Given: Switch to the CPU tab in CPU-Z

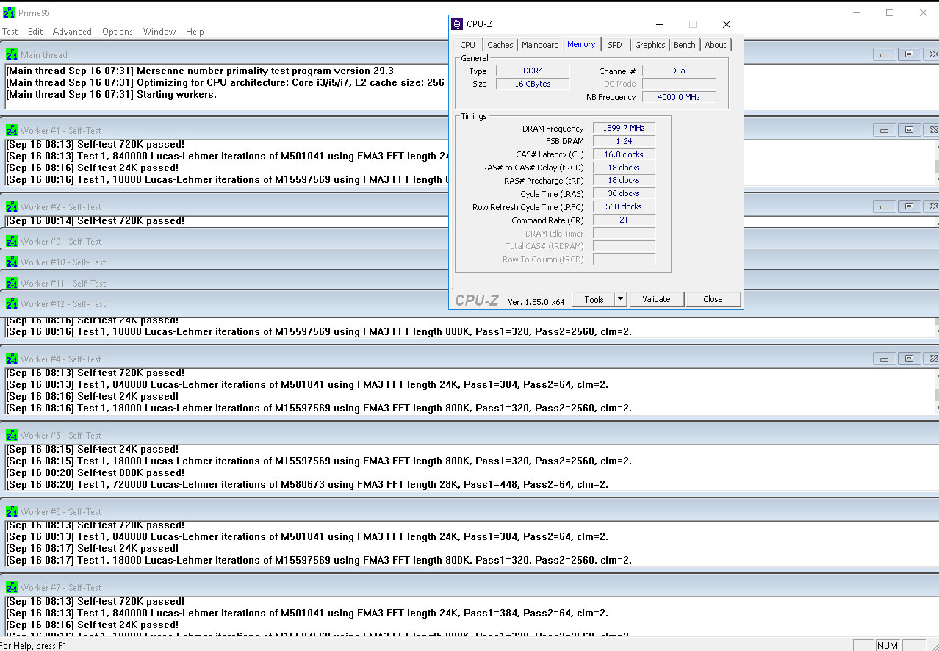Looking at the screenshot, I should [468, 45].
